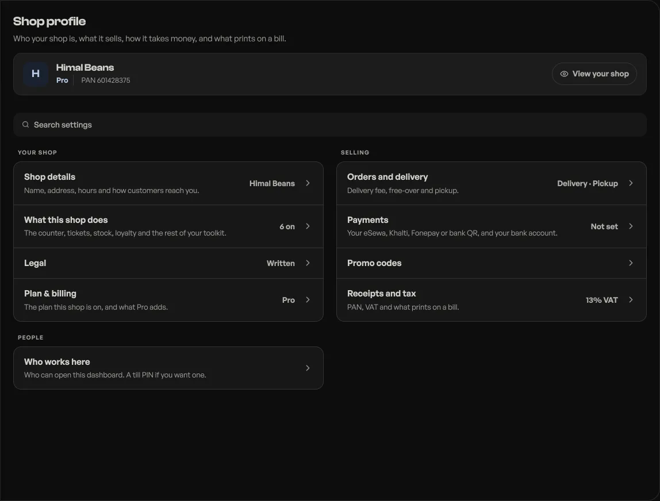This screenshot has height=501, width=660.
Task: Click the 'Himal Beans' value in Shop details
Action: (x=272, y=183)
